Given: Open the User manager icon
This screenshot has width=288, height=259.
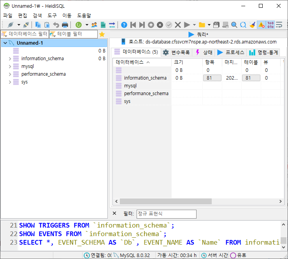Looking at the screenshot, I should point(94,24).
